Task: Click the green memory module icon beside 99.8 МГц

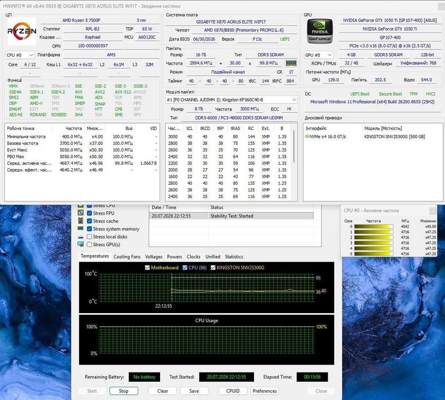Action: pyautogui.click(x=291, y=63)
